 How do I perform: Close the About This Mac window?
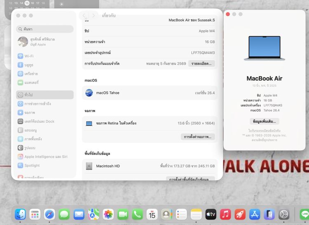[228, 14]
